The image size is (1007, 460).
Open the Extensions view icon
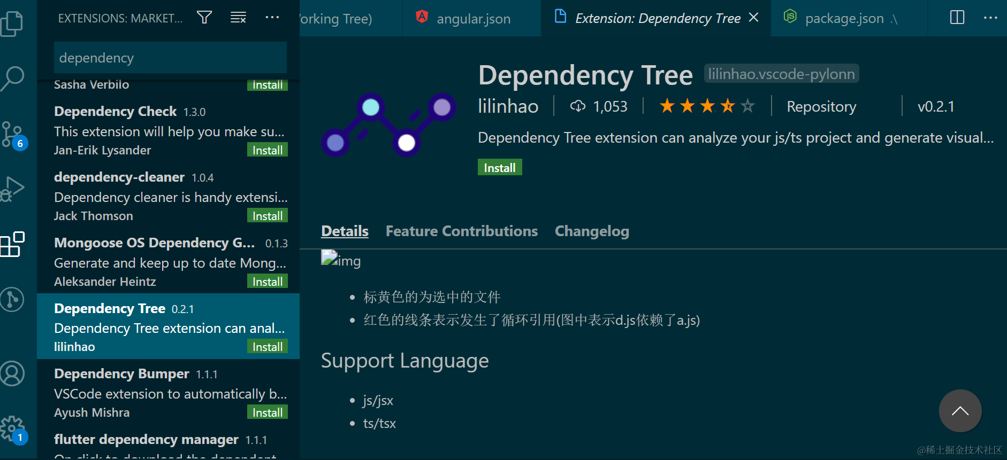(x=13, y=244)
